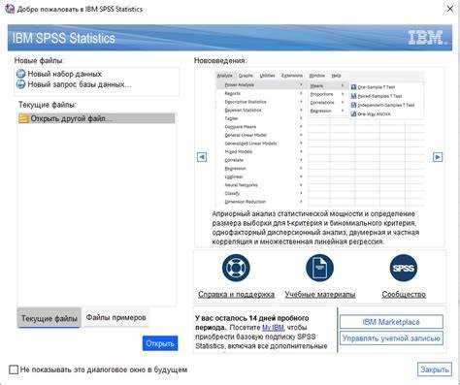Show previous Нововведения slide arrow
The height and width of the screenshot is (385, 460).
202,157
